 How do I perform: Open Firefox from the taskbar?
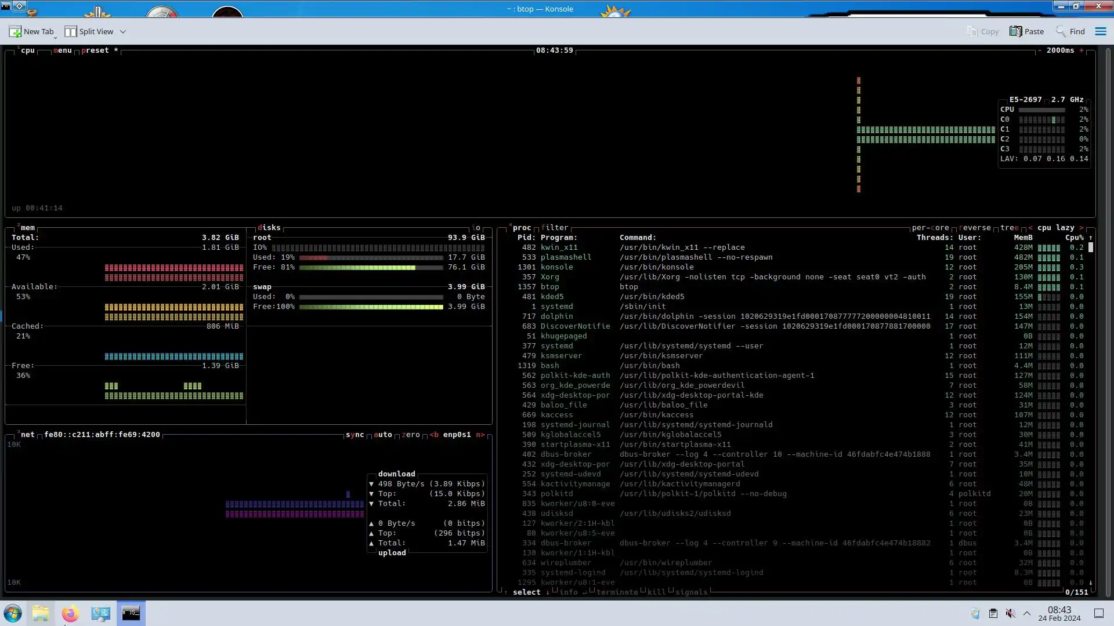[70, 613]
